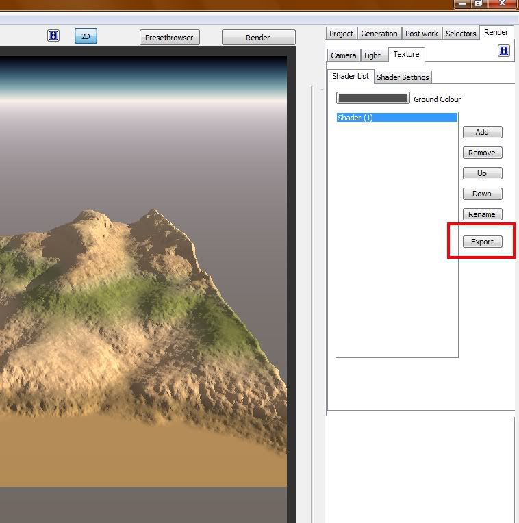
Task: Add a new shader with the Add button
Action: [482, 132]
